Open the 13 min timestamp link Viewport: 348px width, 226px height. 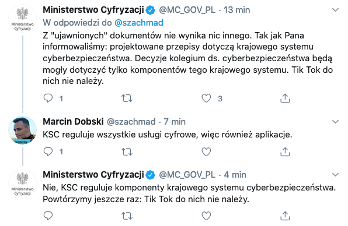(237, 10)
